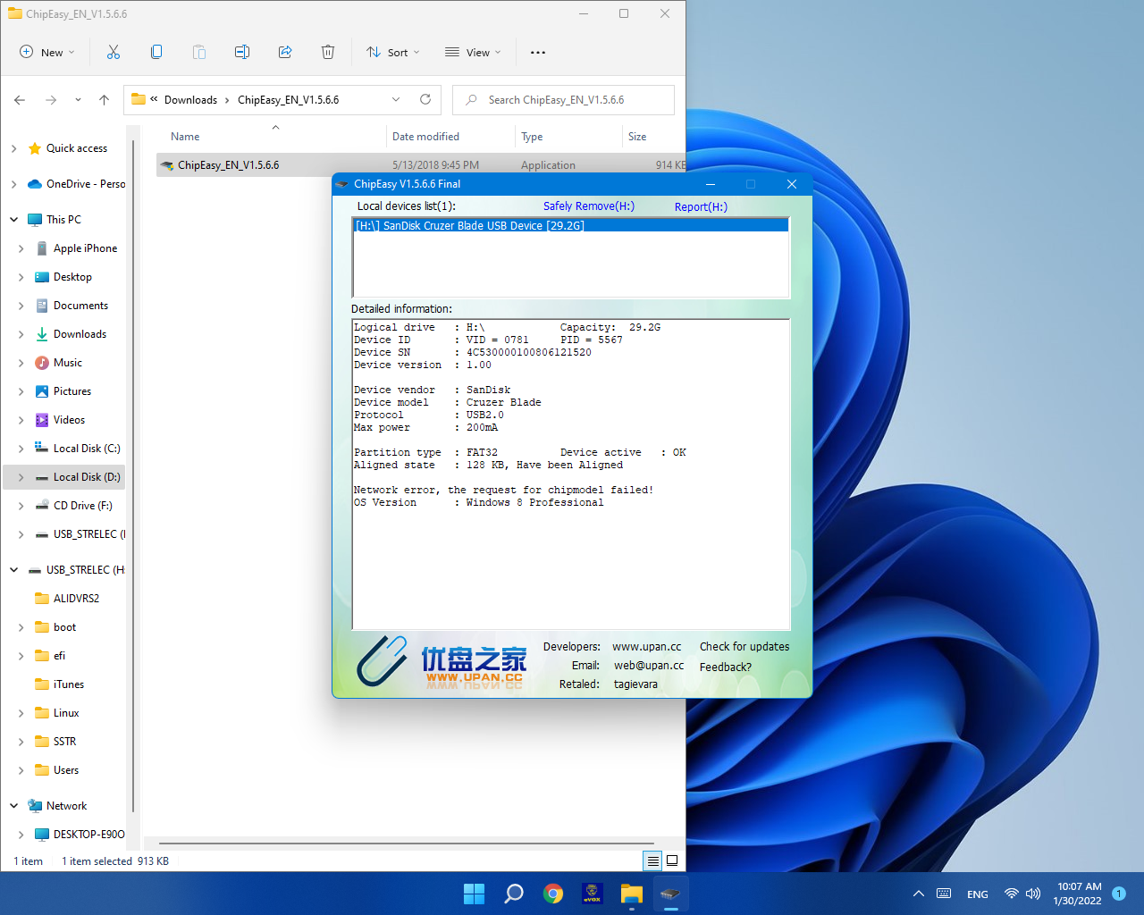Image resolution: width=1144 pixels, height=915 pixels.
Task: Click Safely Remove(H:) link in ChipEasy
Action: pos(589,206)
